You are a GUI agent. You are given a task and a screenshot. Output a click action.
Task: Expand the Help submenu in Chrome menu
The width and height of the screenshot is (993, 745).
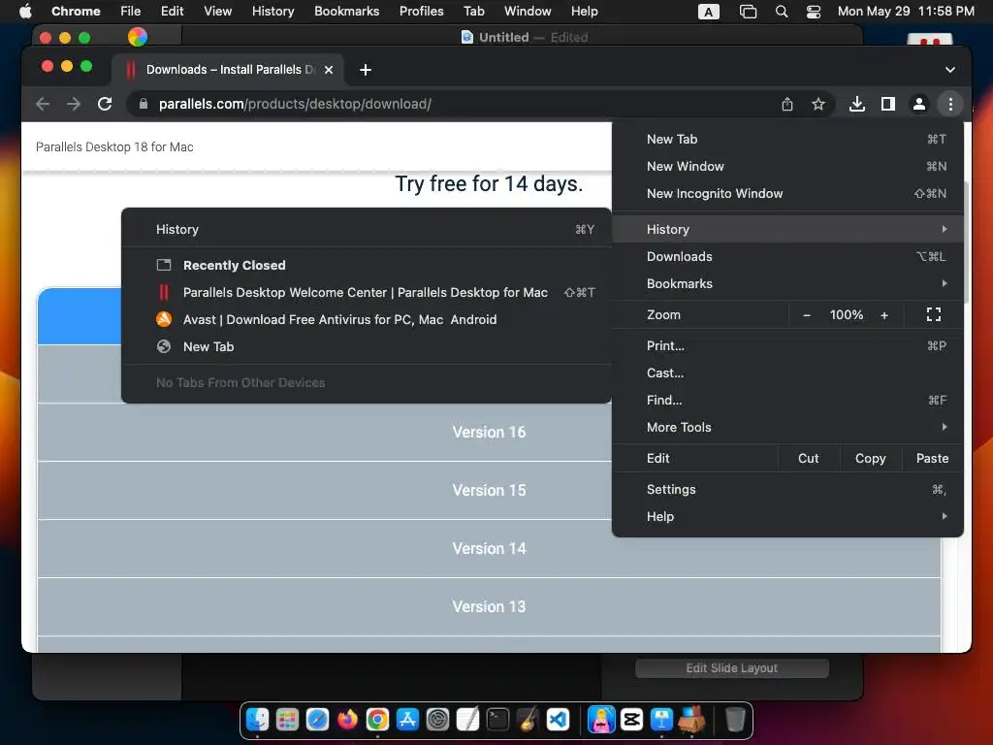click(787, 517)
